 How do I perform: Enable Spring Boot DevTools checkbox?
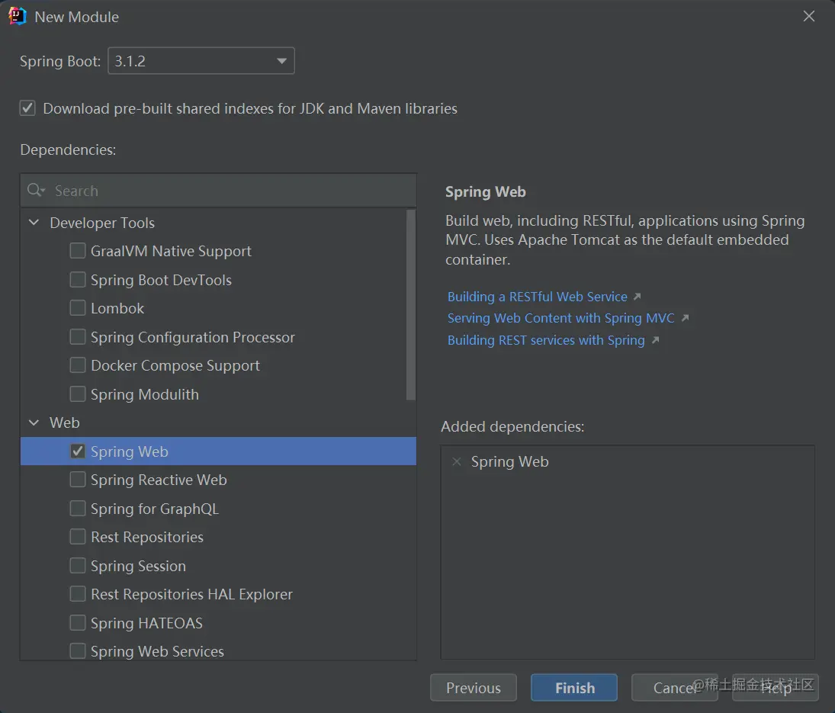click(x=78, y=280)
